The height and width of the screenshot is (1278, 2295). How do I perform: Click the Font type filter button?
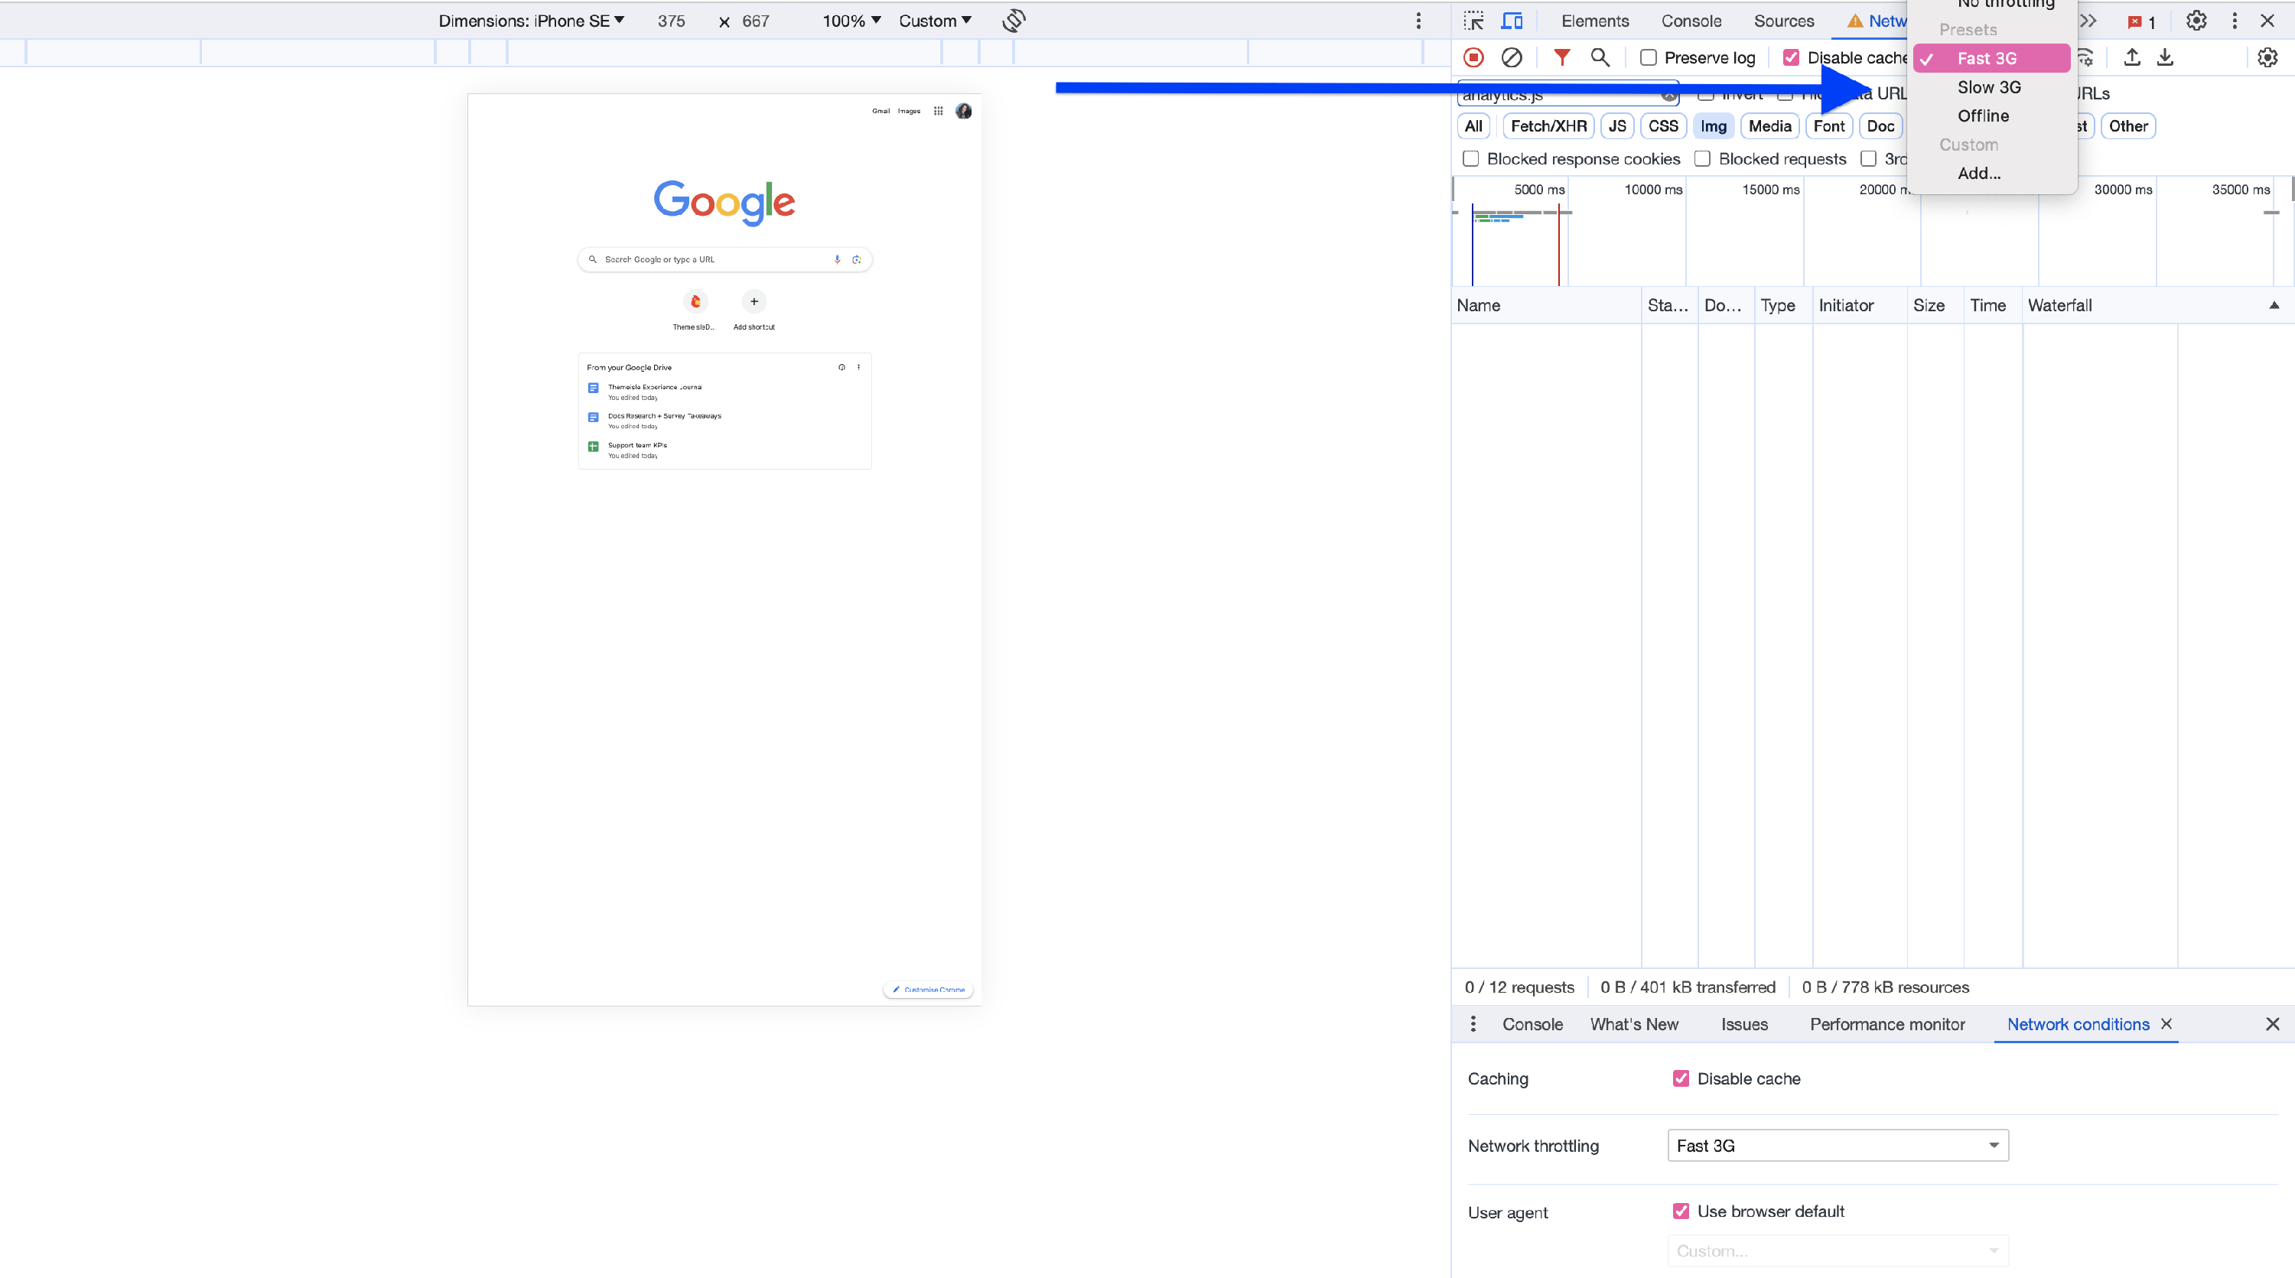click(x=1828, y=126)
